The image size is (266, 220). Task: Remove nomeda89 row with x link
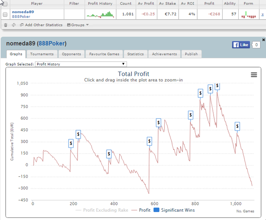tap(263, 14)
